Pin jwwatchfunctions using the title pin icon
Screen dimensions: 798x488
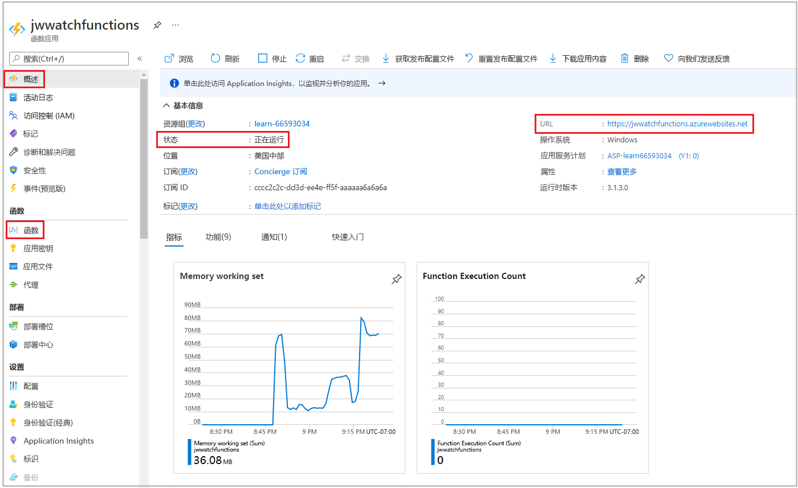click(x=157, y=25)
